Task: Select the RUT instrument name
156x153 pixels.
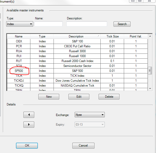Action: pyautogui.click(x=19, y=61)
